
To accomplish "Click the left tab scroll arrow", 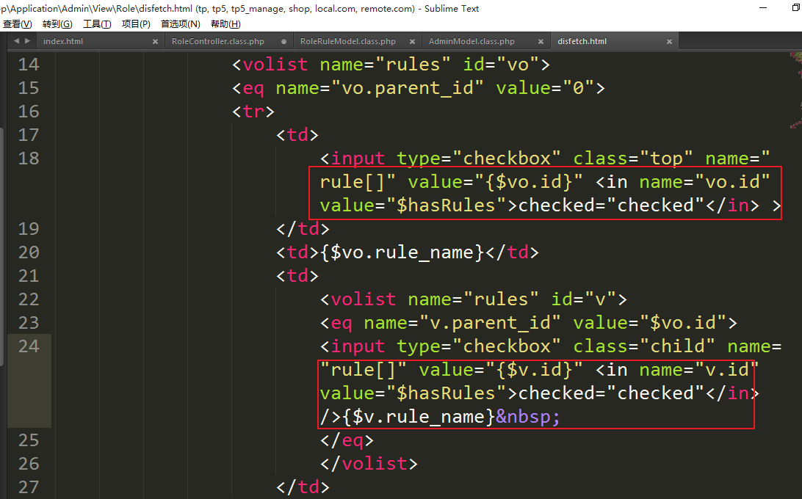I will coord(15,42).
